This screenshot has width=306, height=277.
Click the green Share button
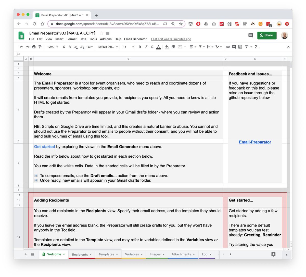pos(267,35)
